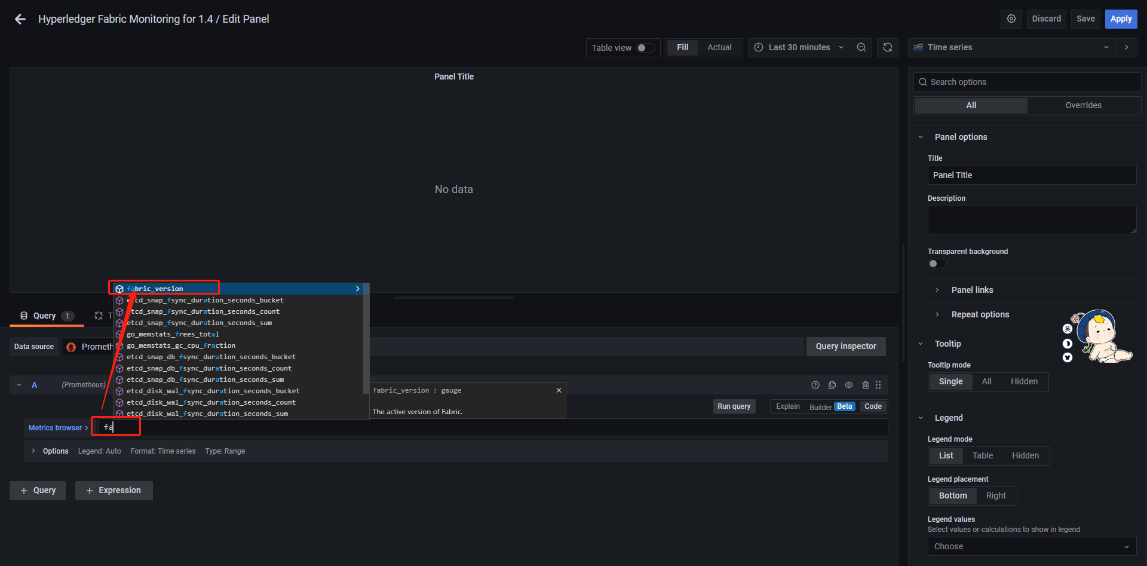Image resolution: width=1147 pixels, height=566 pixels.
Task: Switch to Code mode
Action: point(873,406)
